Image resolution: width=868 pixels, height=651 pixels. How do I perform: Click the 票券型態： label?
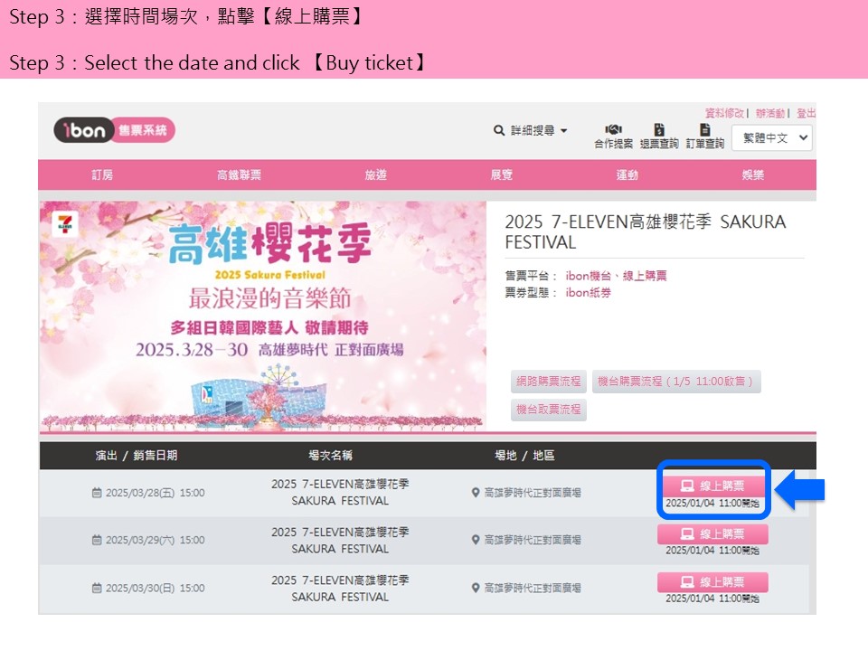click(x=531, y=293)
